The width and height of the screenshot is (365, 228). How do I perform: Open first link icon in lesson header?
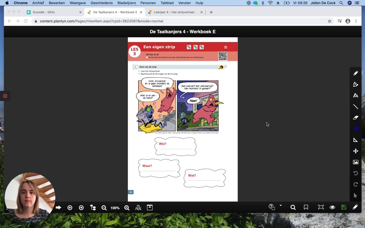click(x=189, y=47)
